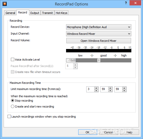Decrease hours with the down arrow
This screenshot has height=139, width=143.
[96, 91]
